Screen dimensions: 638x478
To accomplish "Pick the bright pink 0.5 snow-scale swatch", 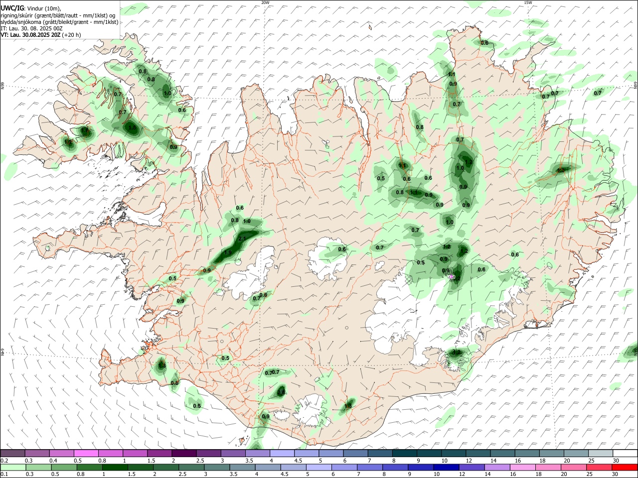I will pos(86,453).
